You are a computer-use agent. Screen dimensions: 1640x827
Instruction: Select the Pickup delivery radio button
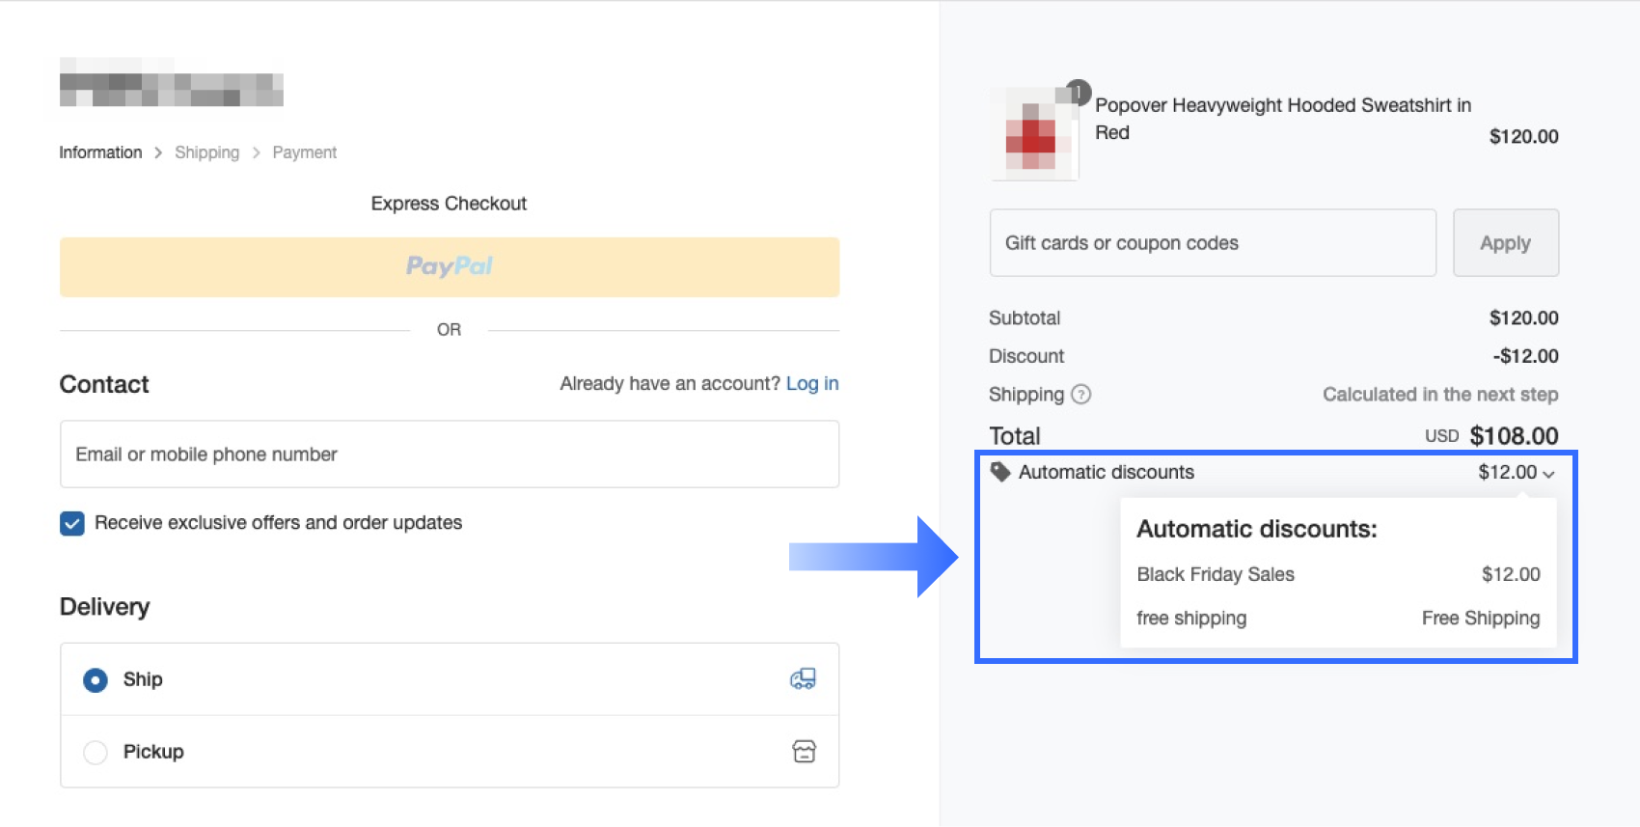pos(96,752)
